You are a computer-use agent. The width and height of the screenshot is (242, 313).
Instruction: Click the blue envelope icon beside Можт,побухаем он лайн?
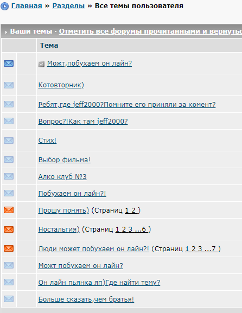pos(9,63)
